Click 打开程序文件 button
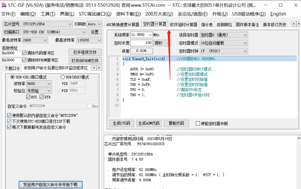Screen dimensions: 301x189 click(x=85, y=52)
